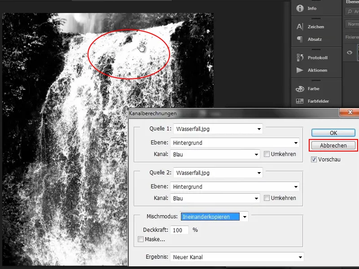The image size is (359, 269).
Task: Confirm the dialog with OK
Action: coord(333,133)
